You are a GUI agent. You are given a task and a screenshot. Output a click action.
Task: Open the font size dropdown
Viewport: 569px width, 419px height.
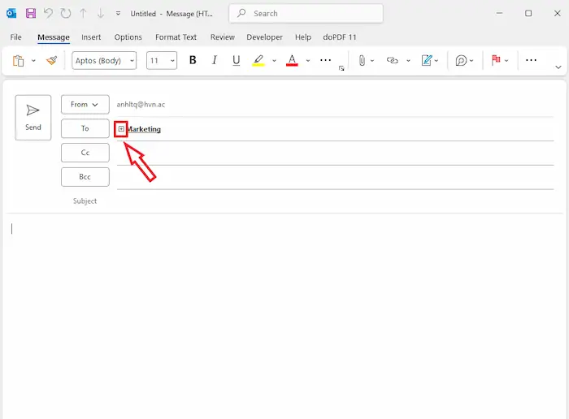pyautogui.click(x=163, y=60)
